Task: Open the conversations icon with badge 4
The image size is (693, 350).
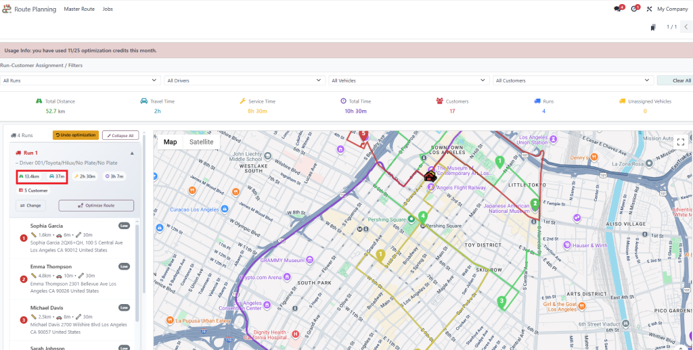Action: click(x=617, y=9)
